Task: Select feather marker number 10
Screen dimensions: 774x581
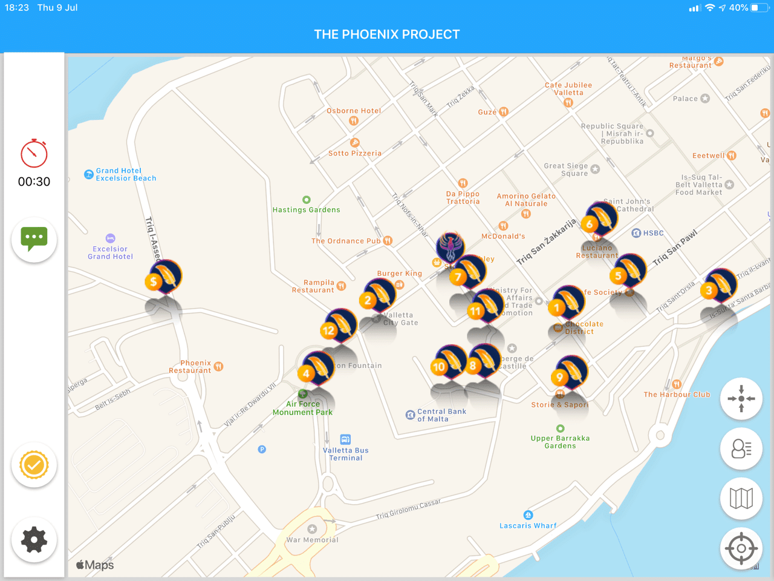Action: click(x=449, y=362)
